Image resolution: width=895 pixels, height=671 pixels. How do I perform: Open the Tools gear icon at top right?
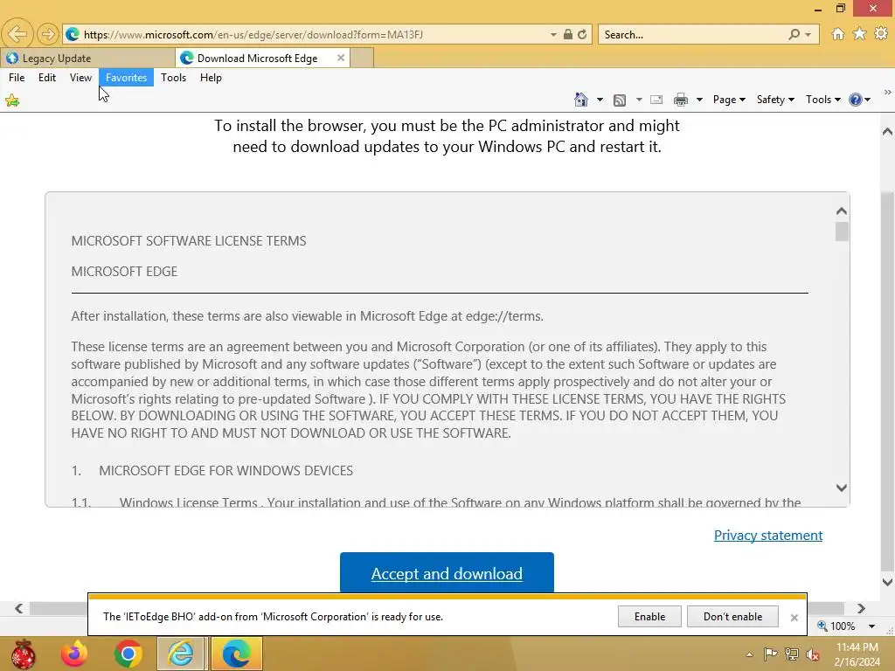(x=881, y=34)
